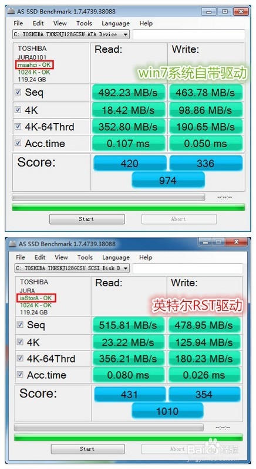This screenshot has height=469, width=256.
Task: Toggle the 4K checkbox in top window
Action: coord(18,110)
